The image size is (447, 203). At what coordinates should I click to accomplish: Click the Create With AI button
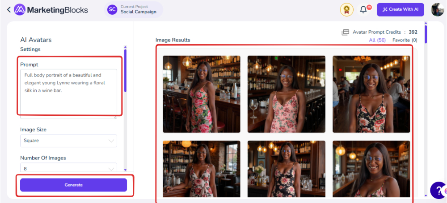tap(400, 9)
